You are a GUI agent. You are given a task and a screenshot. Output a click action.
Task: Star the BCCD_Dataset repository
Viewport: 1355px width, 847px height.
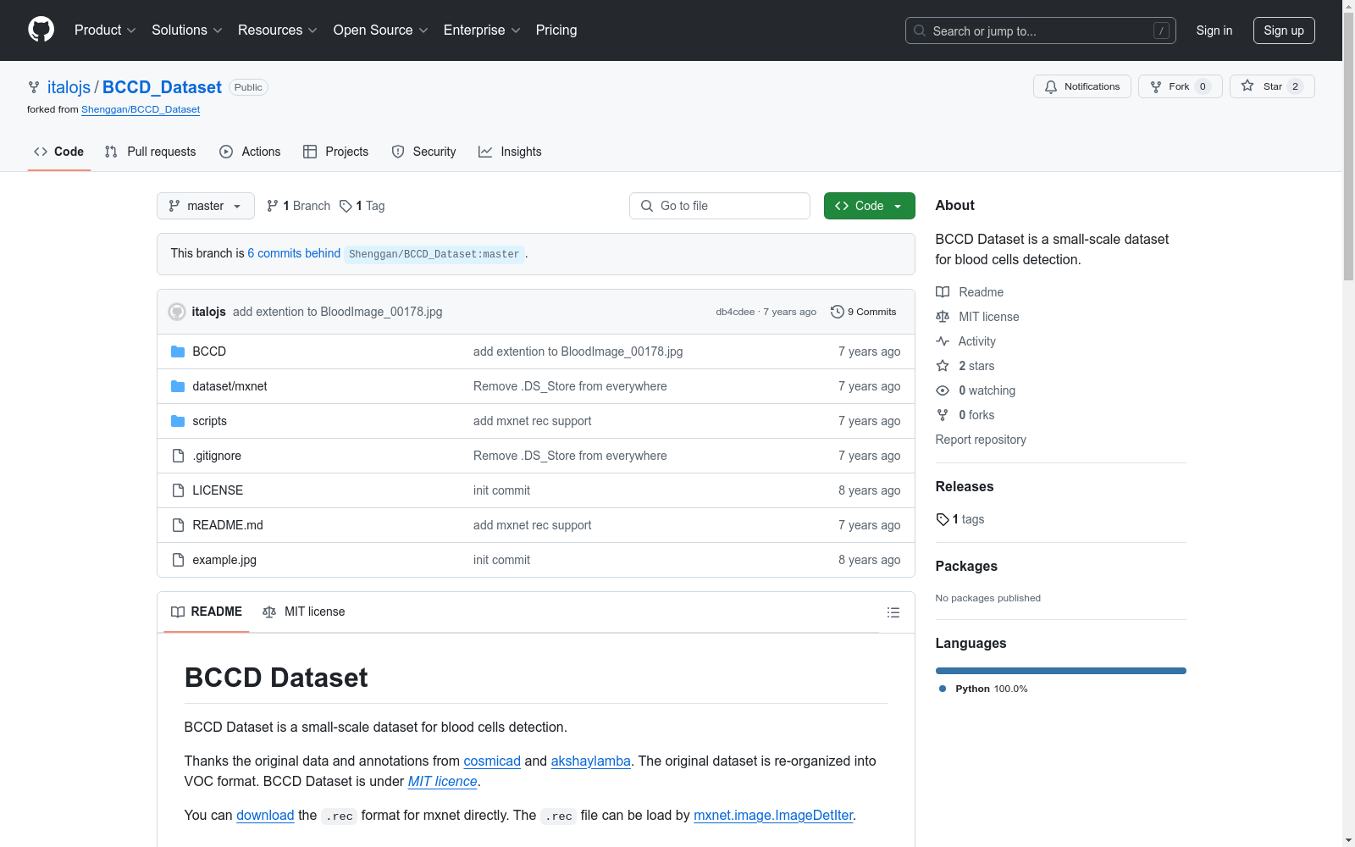point(1271,86)
